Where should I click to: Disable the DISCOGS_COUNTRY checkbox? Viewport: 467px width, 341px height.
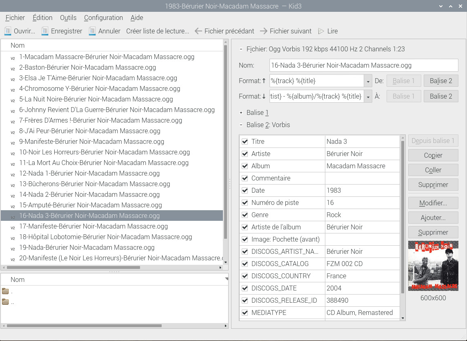coord(245,276)
